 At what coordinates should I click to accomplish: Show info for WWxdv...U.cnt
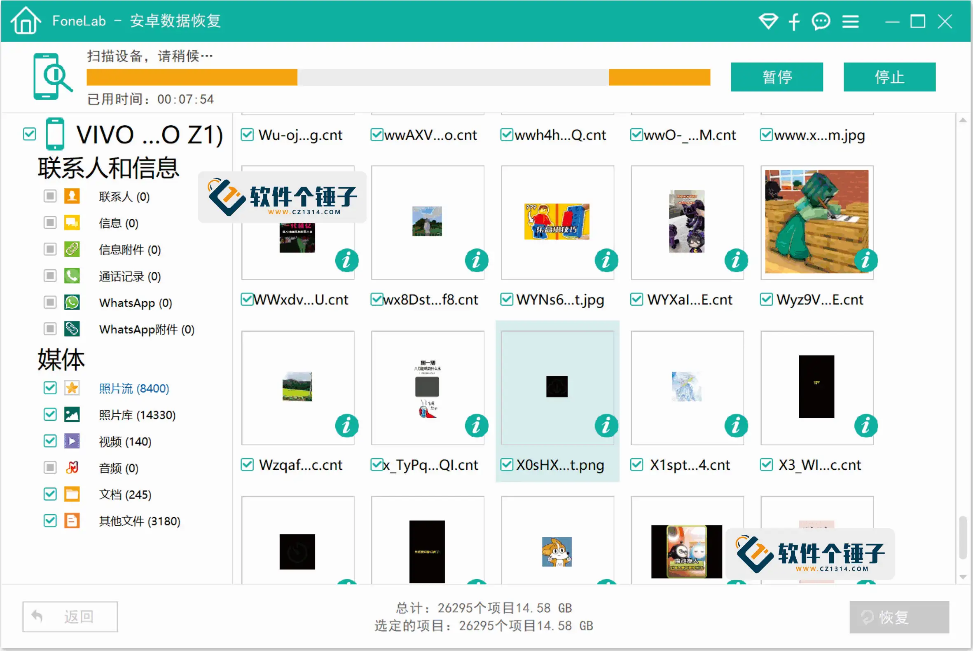pyautogui.click(x=346, y=261)
